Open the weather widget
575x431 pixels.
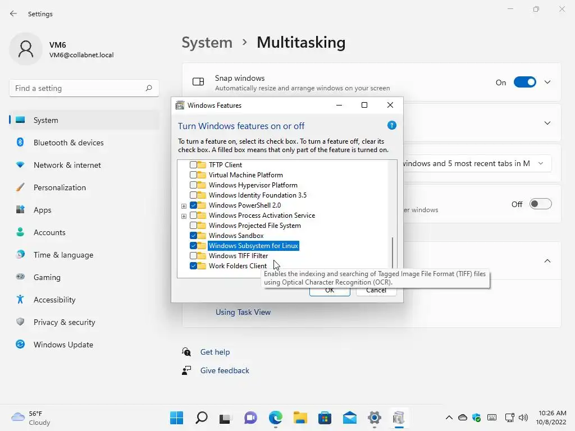coord(30,418)
